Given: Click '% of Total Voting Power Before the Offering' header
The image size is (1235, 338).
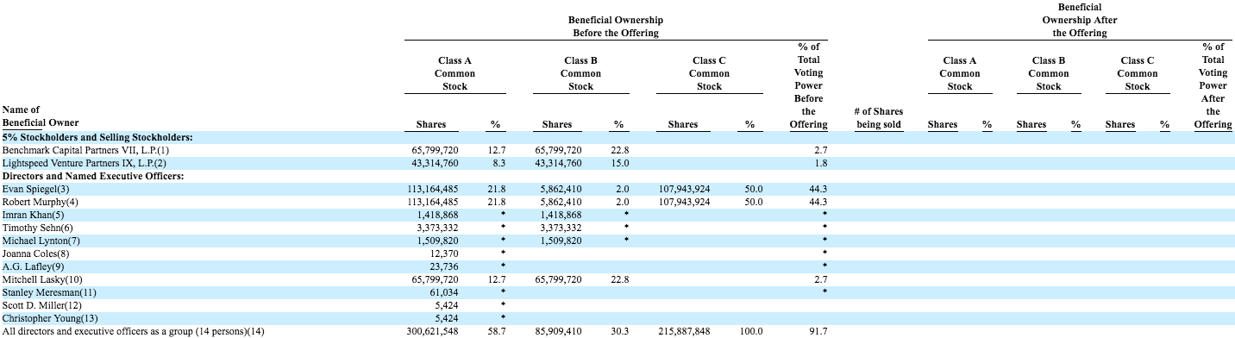Looking at the screenshot, I should 808,85.
